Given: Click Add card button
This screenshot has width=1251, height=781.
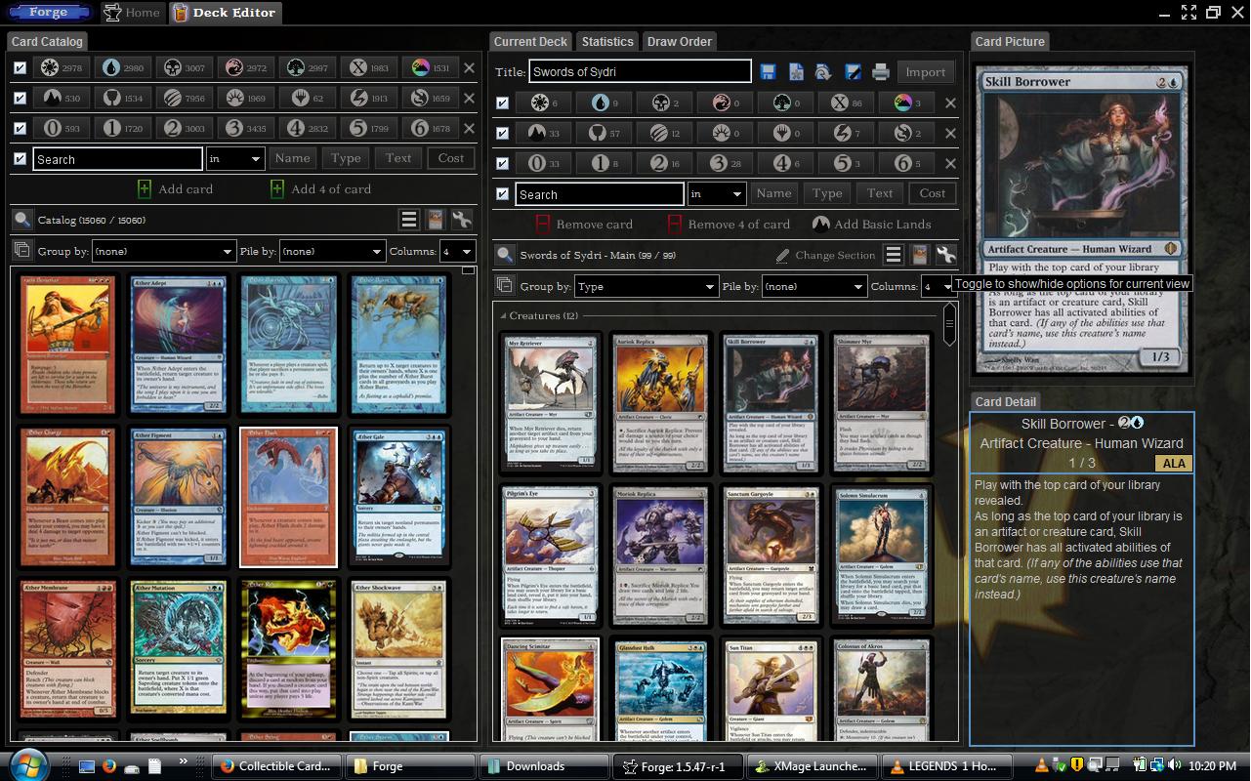Looking at the screenshot, I should pos(174,188).
